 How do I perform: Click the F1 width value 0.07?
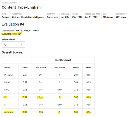coord(76,97)
